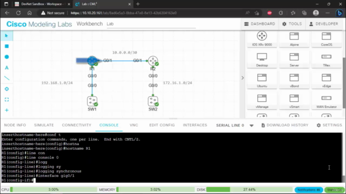This screenshot has width=346, height=194.
Task: Open browser profile avatar
Action: tap(316, 13)
